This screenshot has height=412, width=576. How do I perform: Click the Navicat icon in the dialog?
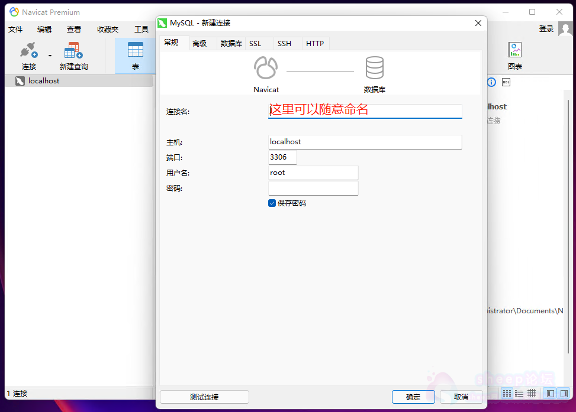point(266,67)
